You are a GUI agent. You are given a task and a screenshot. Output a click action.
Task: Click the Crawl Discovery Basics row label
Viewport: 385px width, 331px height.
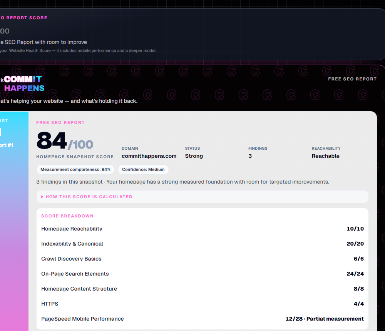(x=71, y=259)
